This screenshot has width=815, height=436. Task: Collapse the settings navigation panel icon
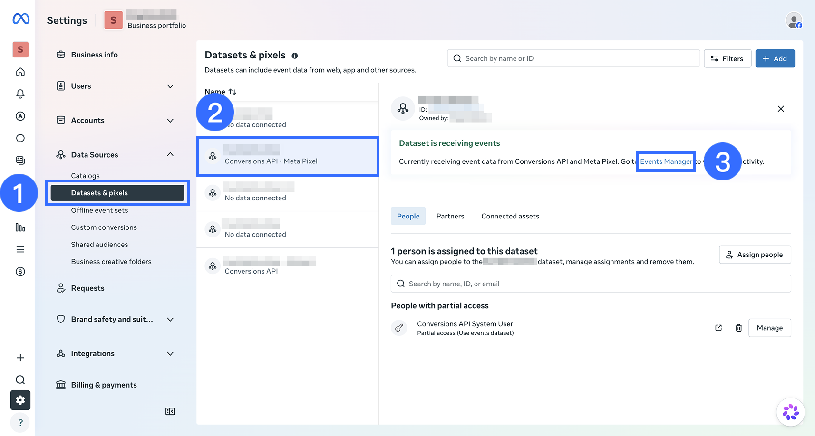[170, 411]
